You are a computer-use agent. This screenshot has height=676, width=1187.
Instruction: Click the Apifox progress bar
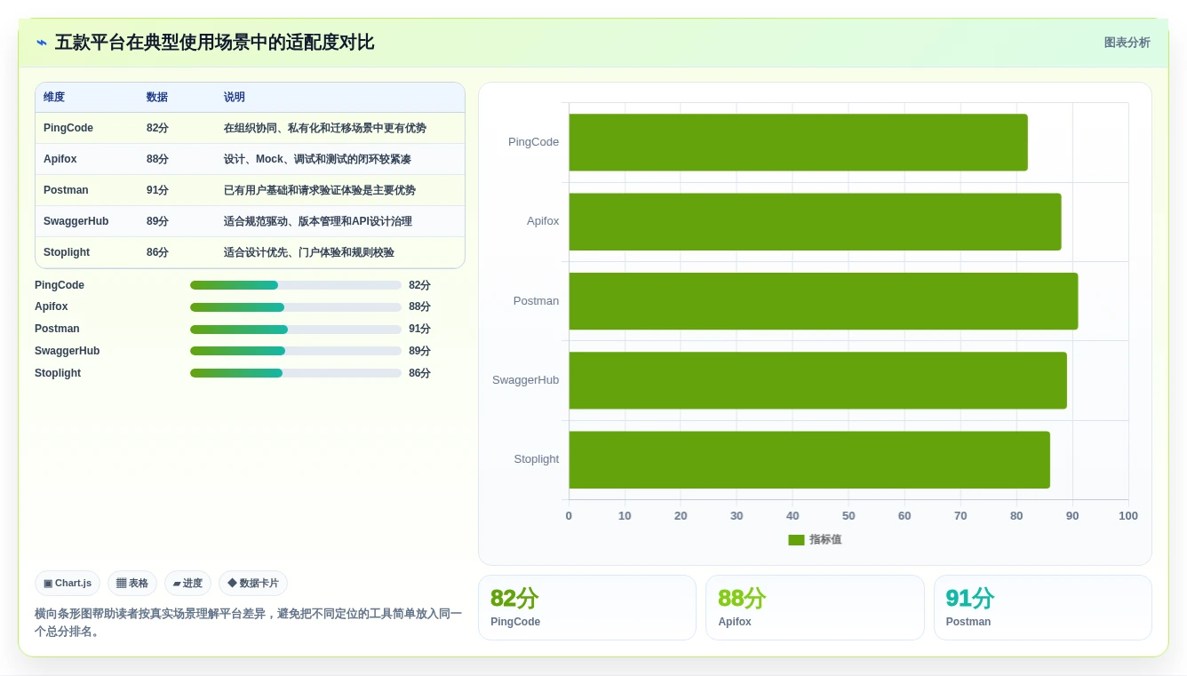click(296, 307)
